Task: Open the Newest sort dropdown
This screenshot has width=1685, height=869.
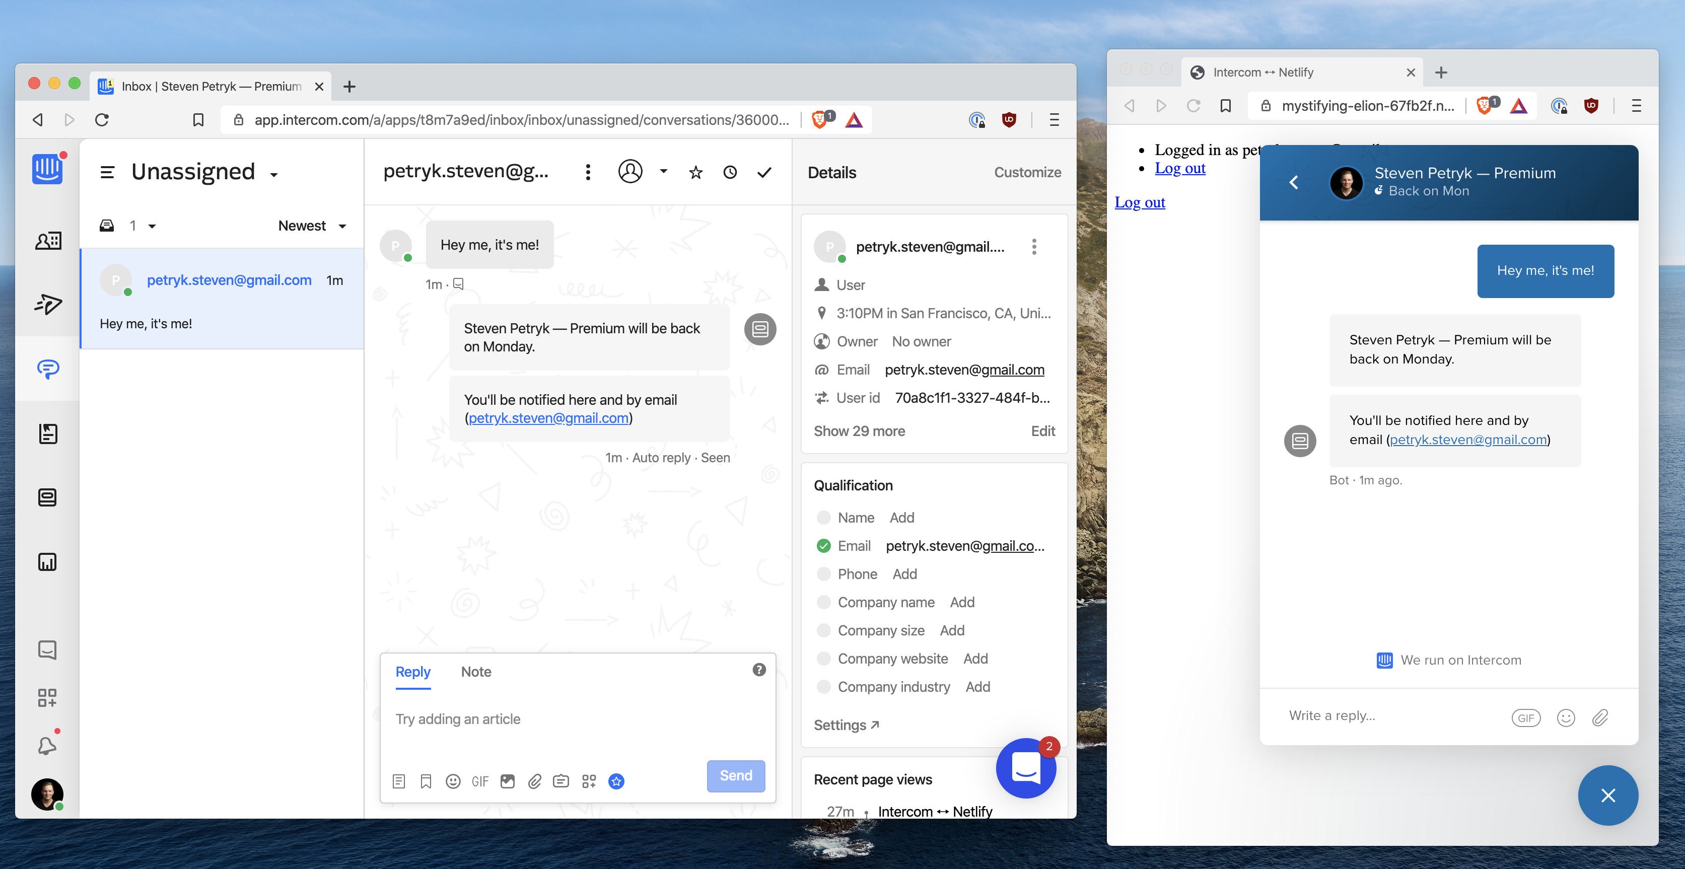Action: point(312,226)
